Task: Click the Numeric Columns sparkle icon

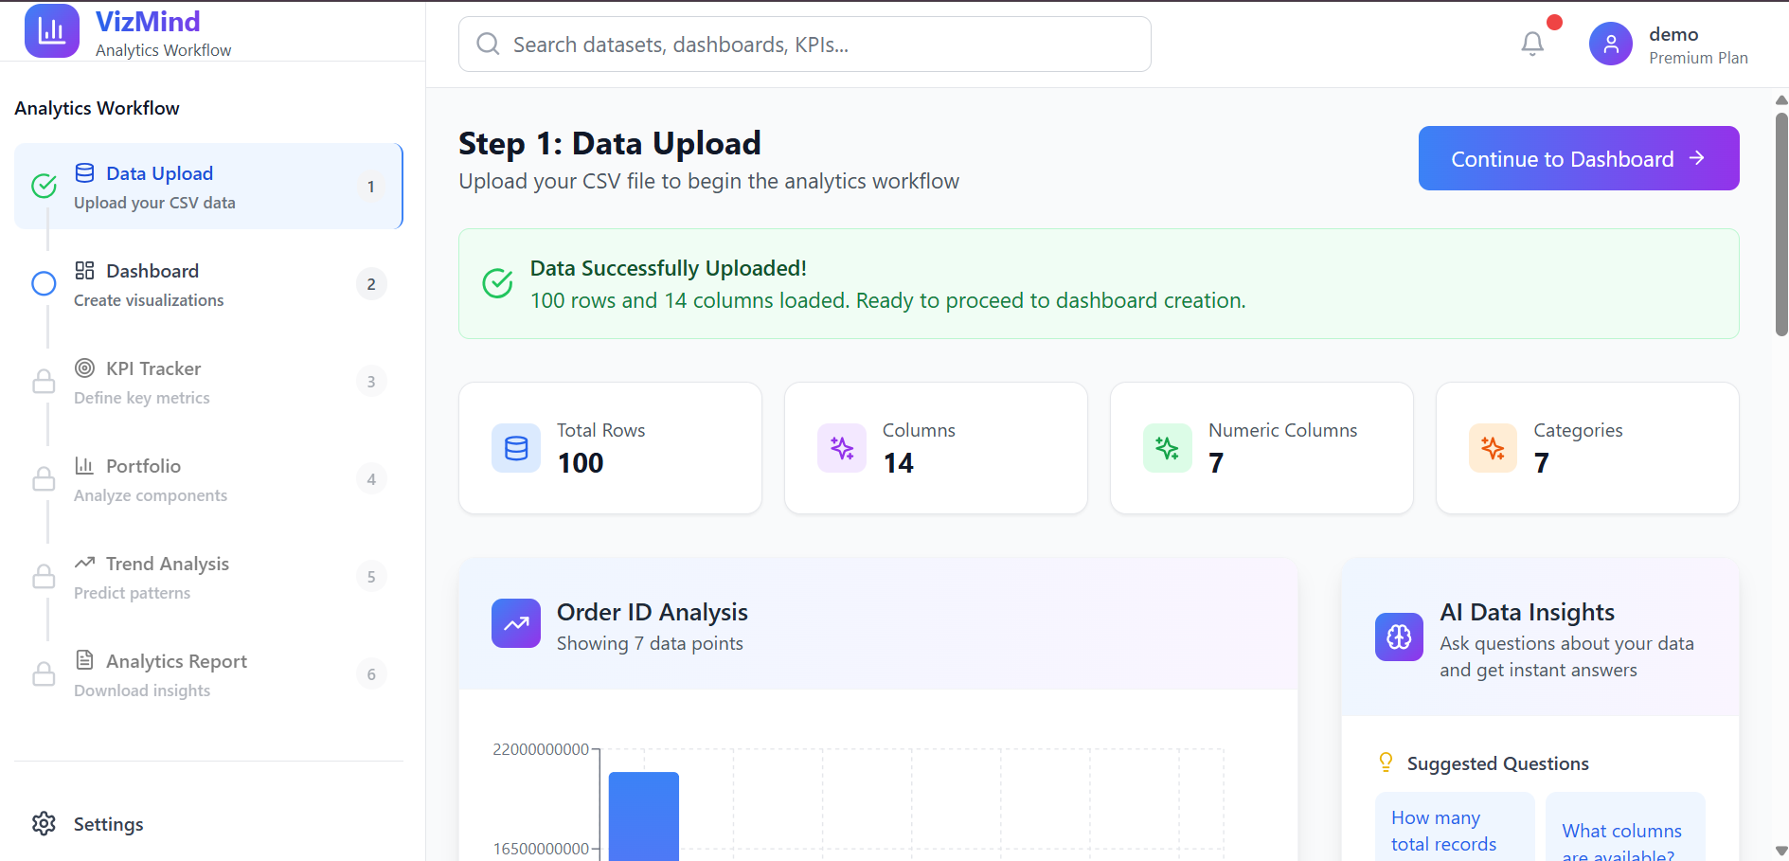Action: point(1168,448)
